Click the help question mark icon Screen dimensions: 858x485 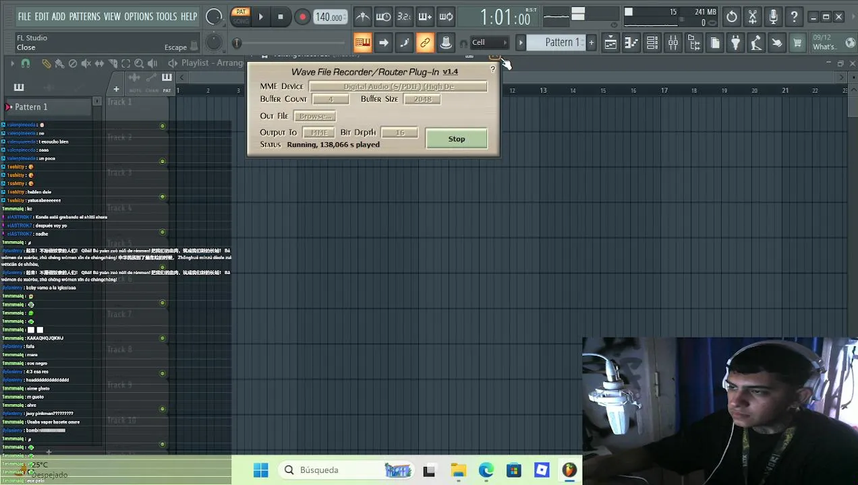click(x=795, y=17)
